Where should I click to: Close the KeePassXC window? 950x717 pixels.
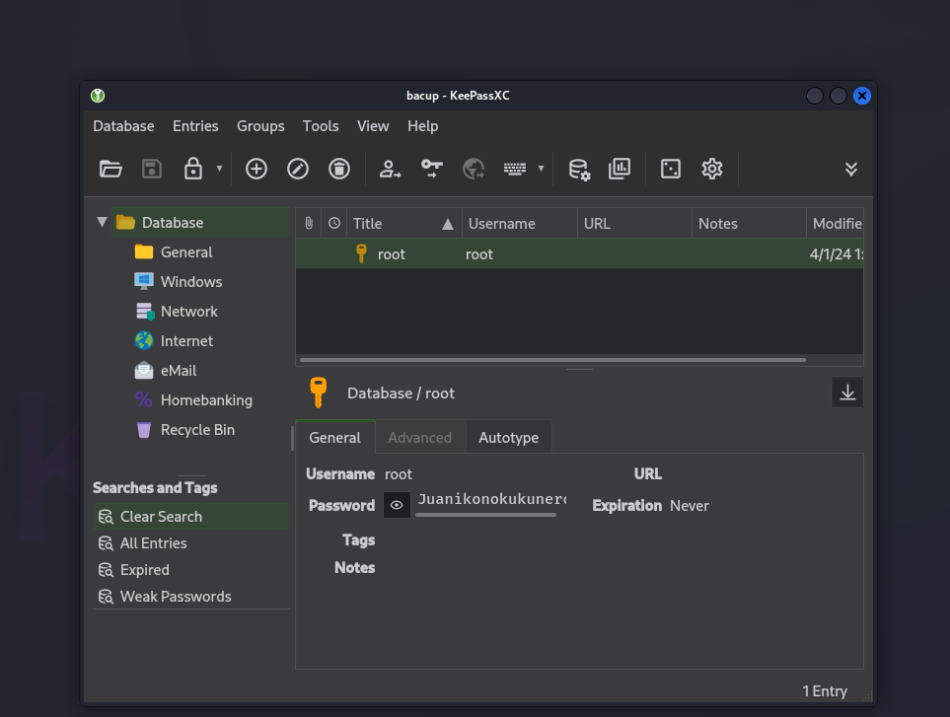coord(861,96)
